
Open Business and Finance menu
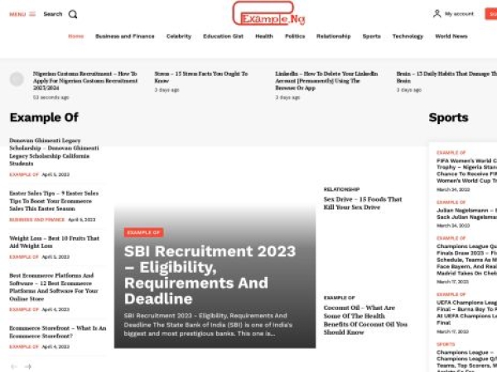coord(125,36)
